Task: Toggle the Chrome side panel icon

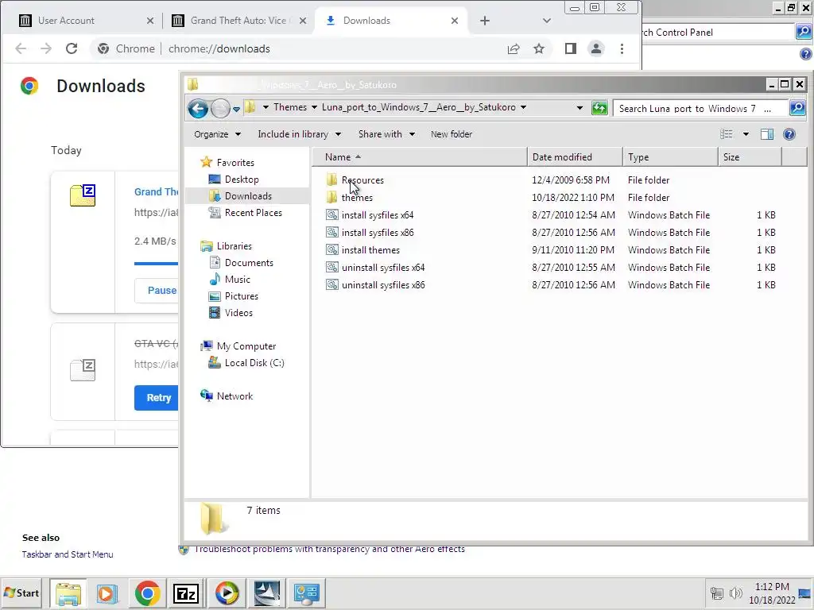Action: coord(571,48)
